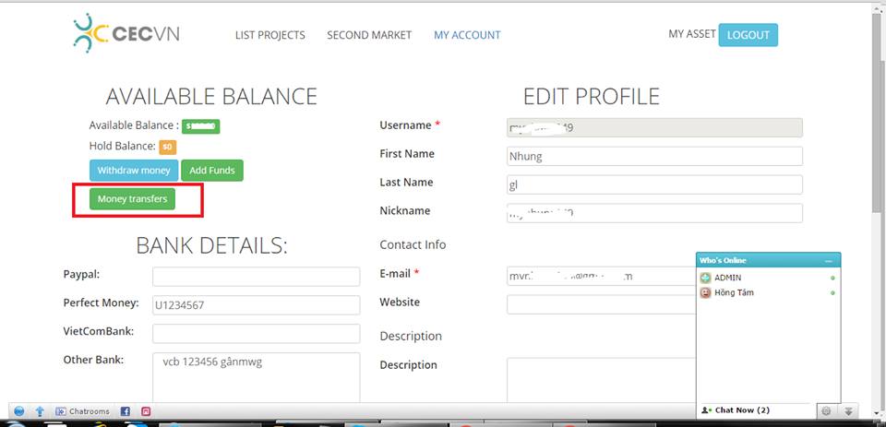Click the pink square icon in chat bar
Viewport: 886px width, 427px height.
coord(146,411)
